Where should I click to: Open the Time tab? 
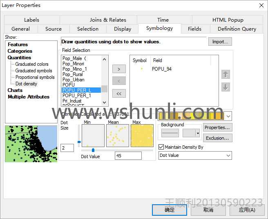(x=163, y=20)
